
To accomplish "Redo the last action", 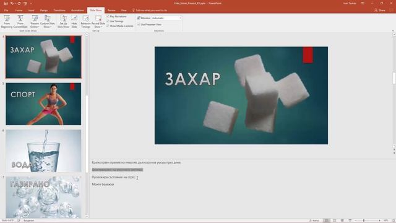I will click(x=19, y=3).
